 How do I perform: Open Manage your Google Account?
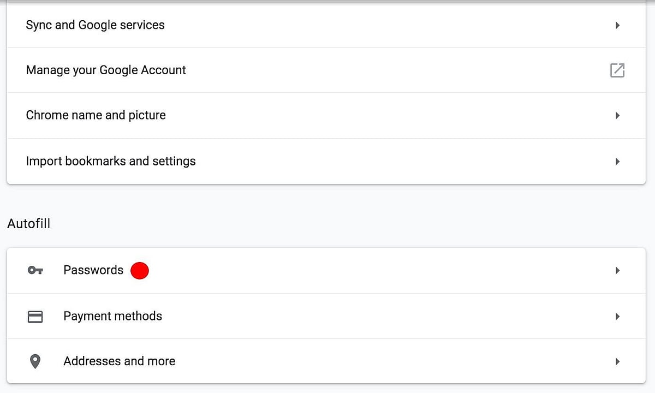click(x=105, y=70)
